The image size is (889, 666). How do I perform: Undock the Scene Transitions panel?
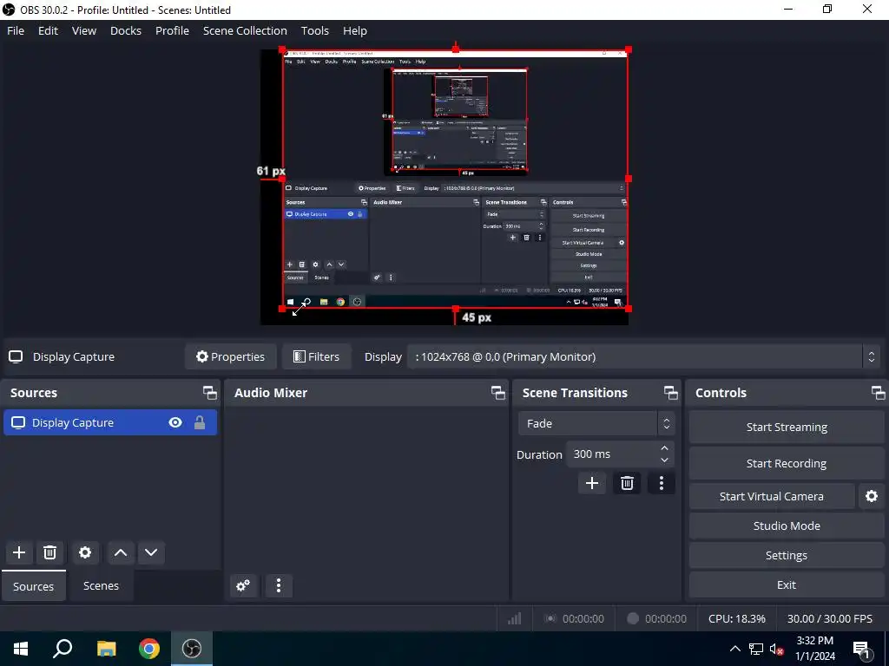click(x=671, y=393)
